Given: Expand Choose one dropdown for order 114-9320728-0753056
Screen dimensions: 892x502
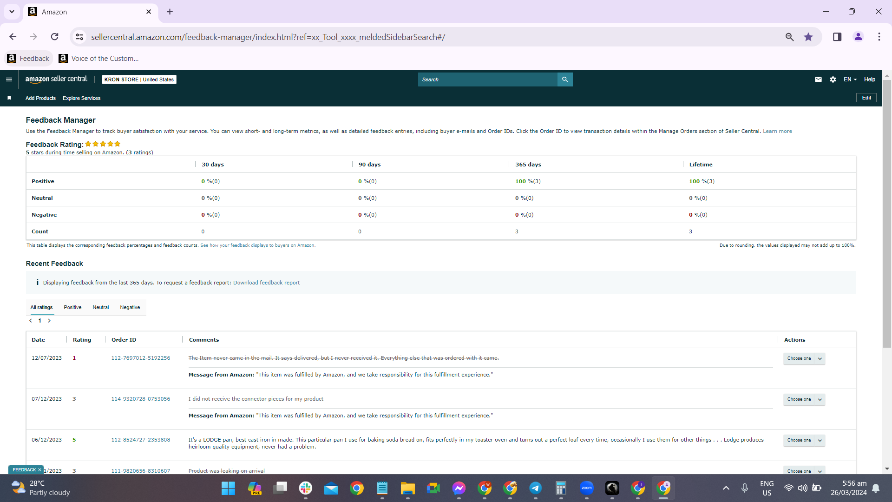Looking at the screenshot, I should 804,399.
